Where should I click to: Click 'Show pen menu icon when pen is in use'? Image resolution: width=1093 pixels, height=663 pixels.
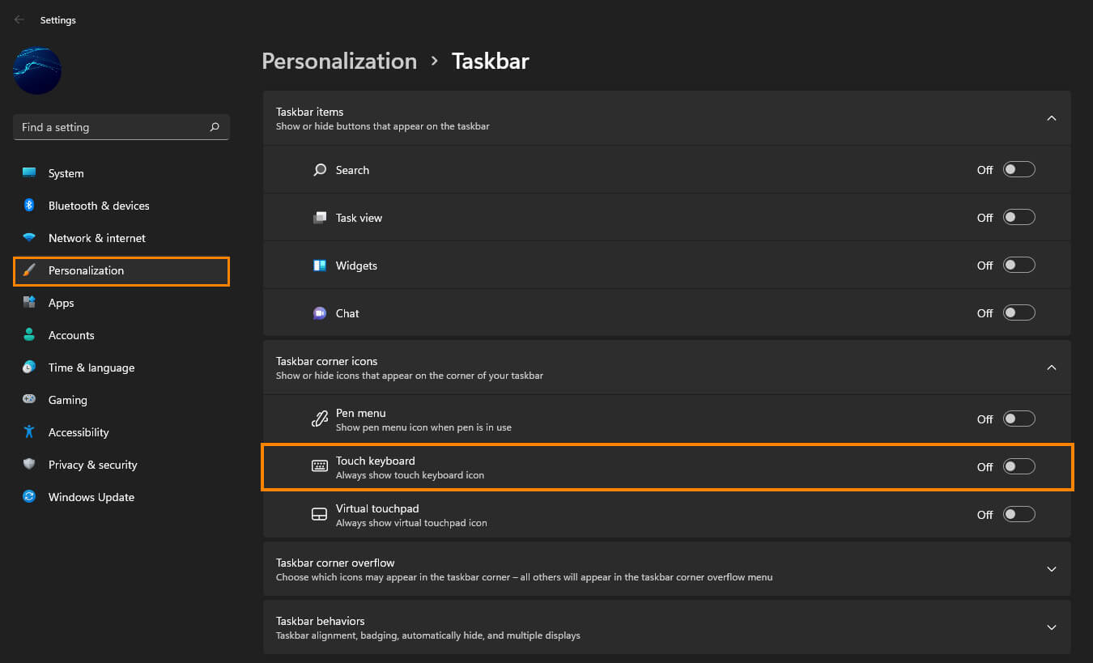[x=423, y=427]
